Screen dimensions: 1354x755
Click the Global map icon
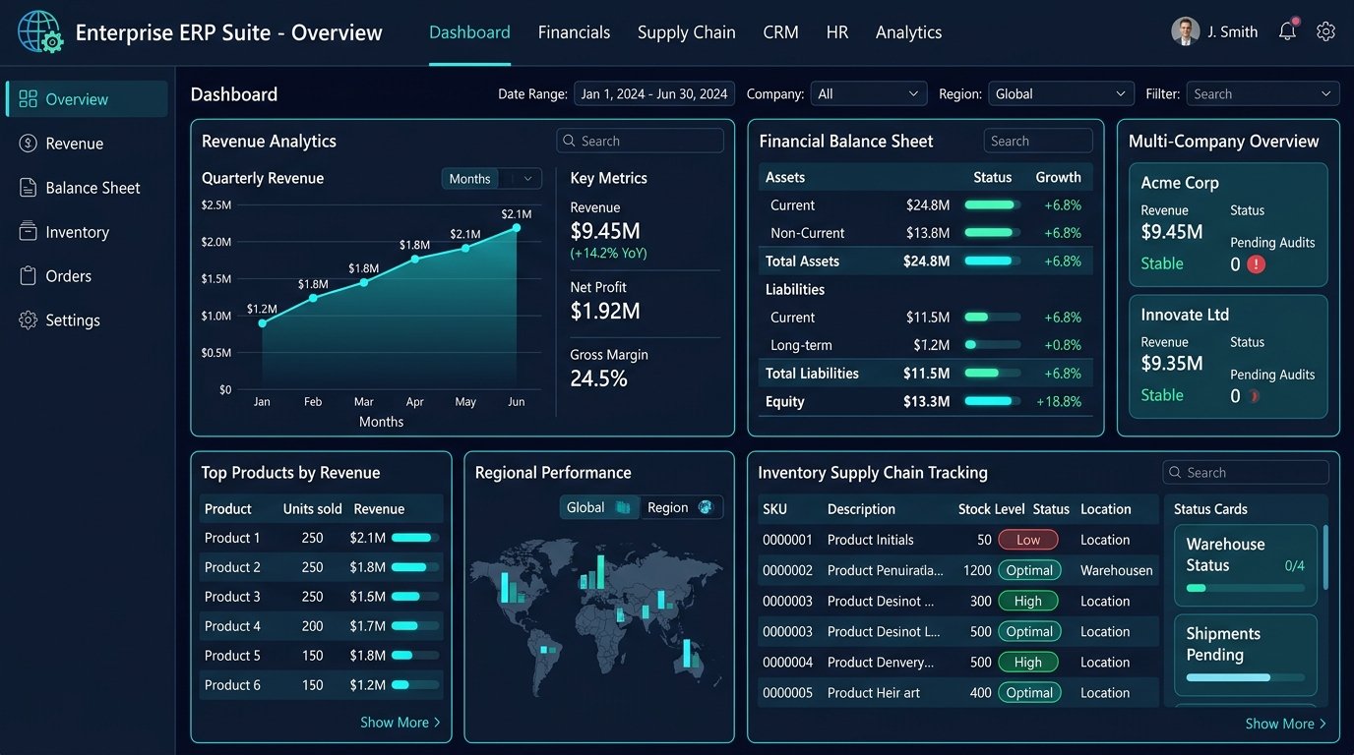click(623, 507)
